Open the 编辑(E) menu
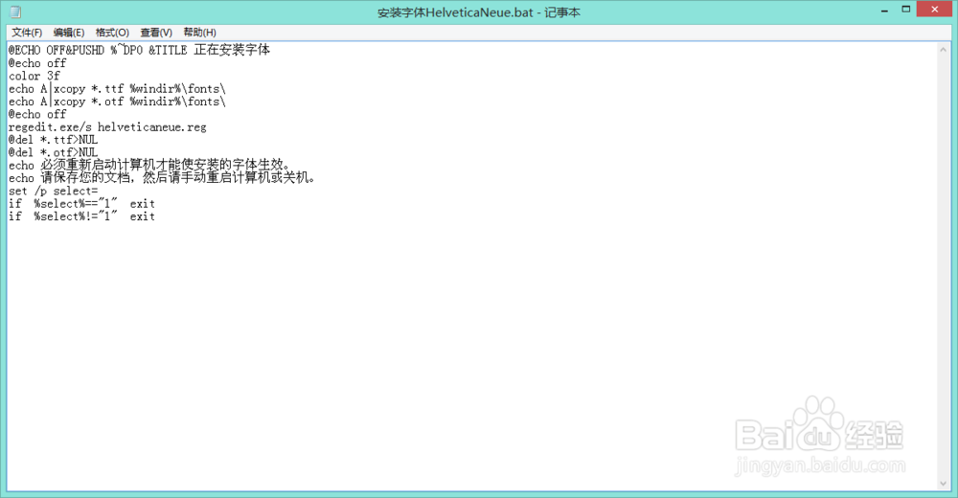 tap(68, 33)
